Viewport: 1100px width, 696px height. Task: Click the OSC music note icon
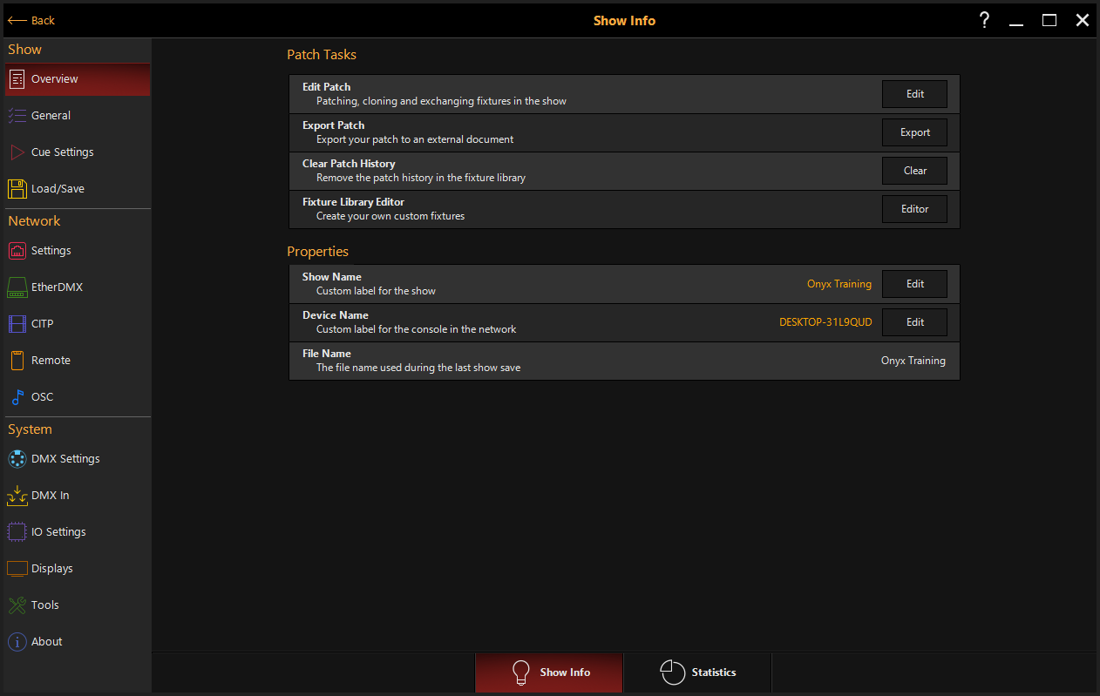(17, 397)
